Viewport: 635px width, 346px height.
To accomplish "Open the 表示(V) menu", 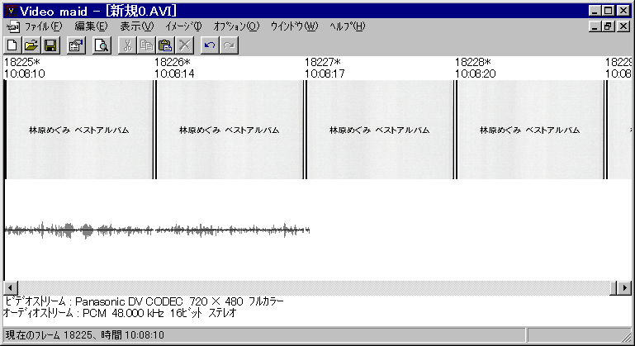I will click(136, 26).
